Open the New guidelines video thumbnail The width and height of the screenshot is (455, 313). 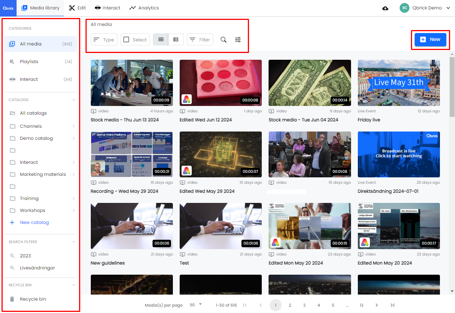click(x=132, y=226)
